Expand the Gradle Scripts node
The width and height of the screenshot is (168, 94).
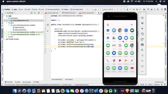(4, 39)
